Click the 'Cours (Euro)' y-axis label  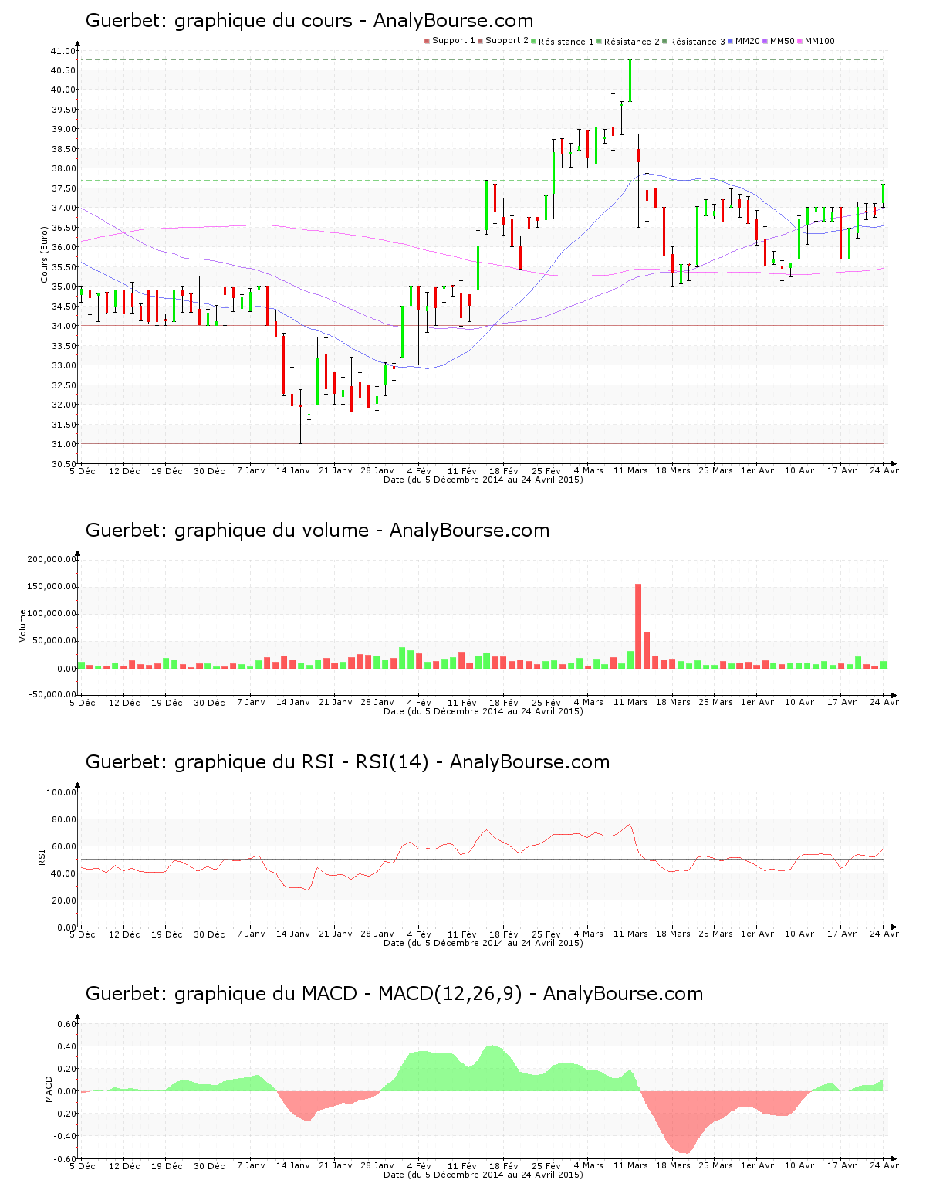tap(45, 254)
